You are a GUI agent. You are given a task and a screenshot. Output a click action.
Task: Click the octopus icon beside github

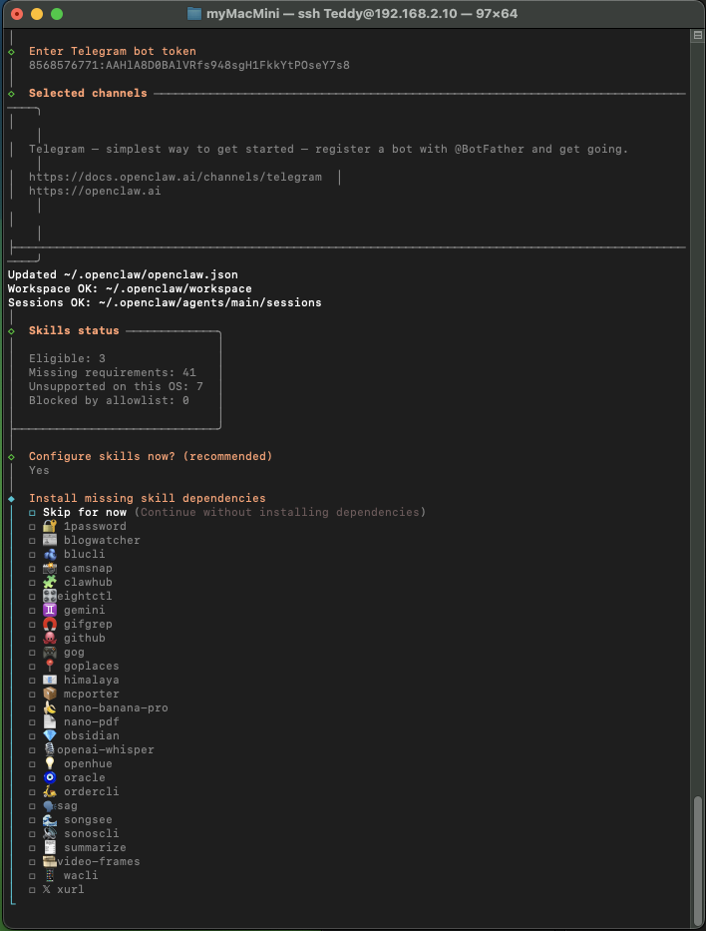49,638
